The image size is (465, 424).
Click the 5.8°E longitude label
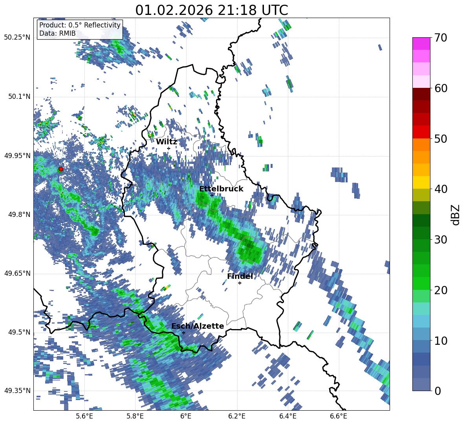(135, 417)
